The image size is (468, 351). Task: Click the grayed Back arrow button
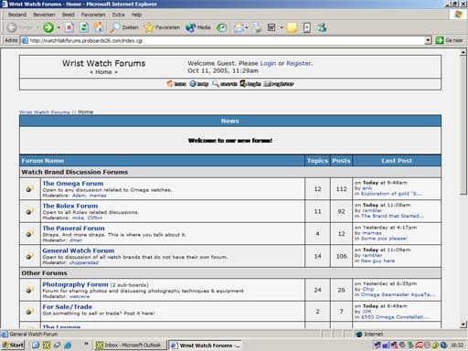coord(12,27)
